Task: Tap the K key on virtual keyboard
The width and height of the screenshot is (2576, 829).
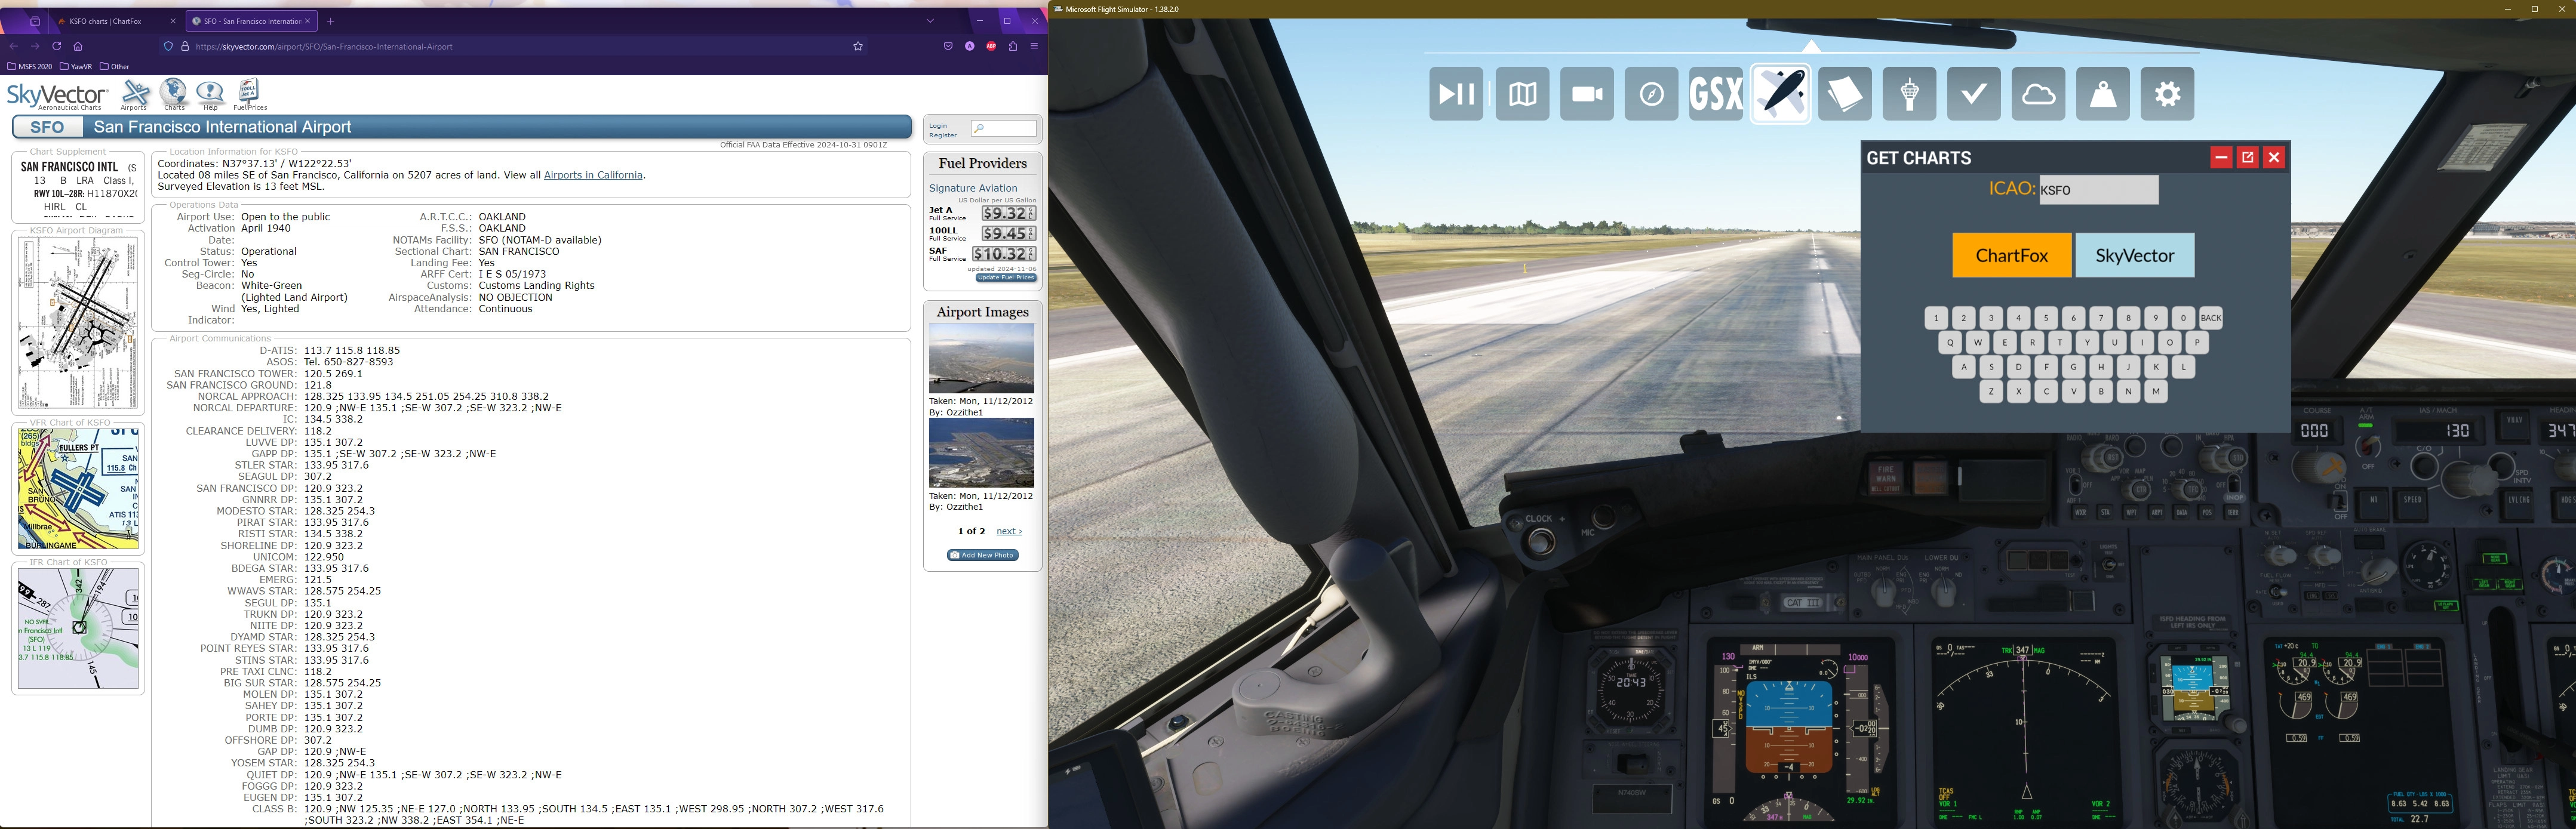Action: [2156, 367]
